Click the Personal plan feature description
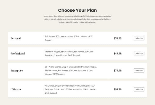This screenshot has width=155, height=105. coord(68,38)
